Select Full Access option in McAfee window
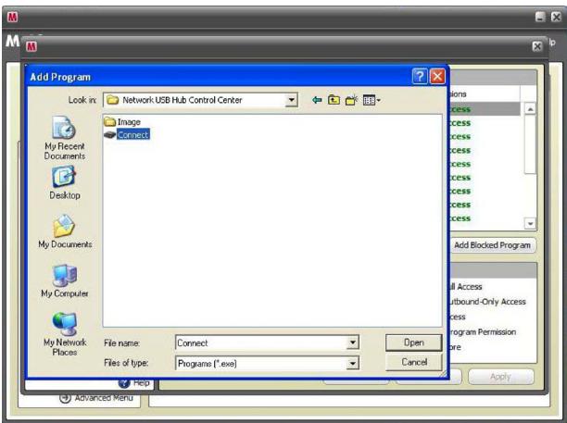Image resolution: width=567 pixels, height=423 pixels. pyautogui.click(x=465, y=286)
